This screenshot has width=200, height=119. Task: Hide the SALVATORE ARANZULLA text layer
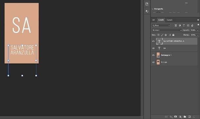153,41
